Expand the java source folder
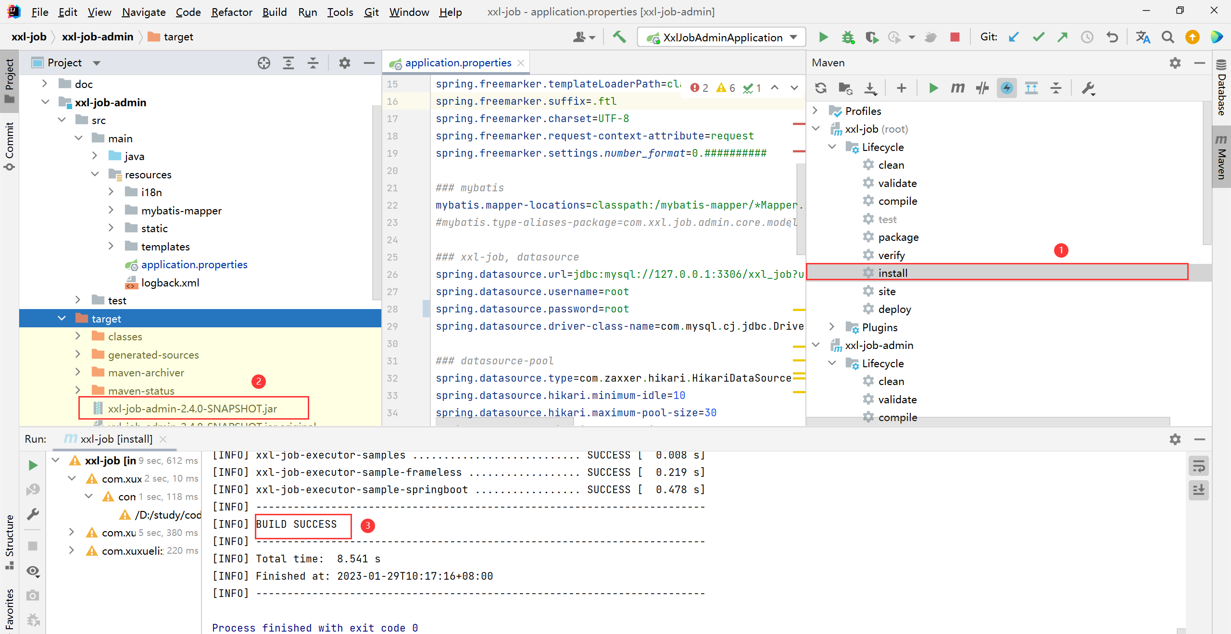This screenshot has width=1231, height=634. 95,156
